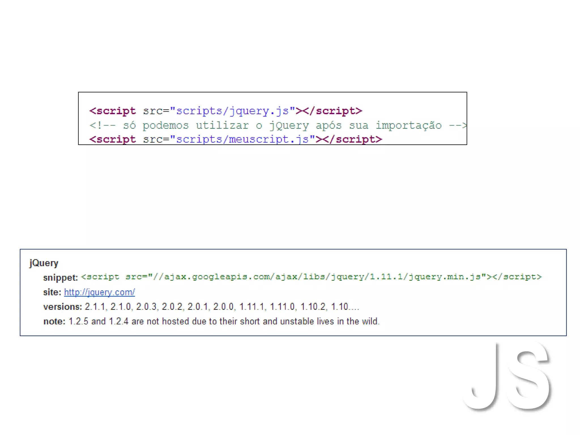
Task: Click the large JS logo graphic
Action: (x=507, y=376)
